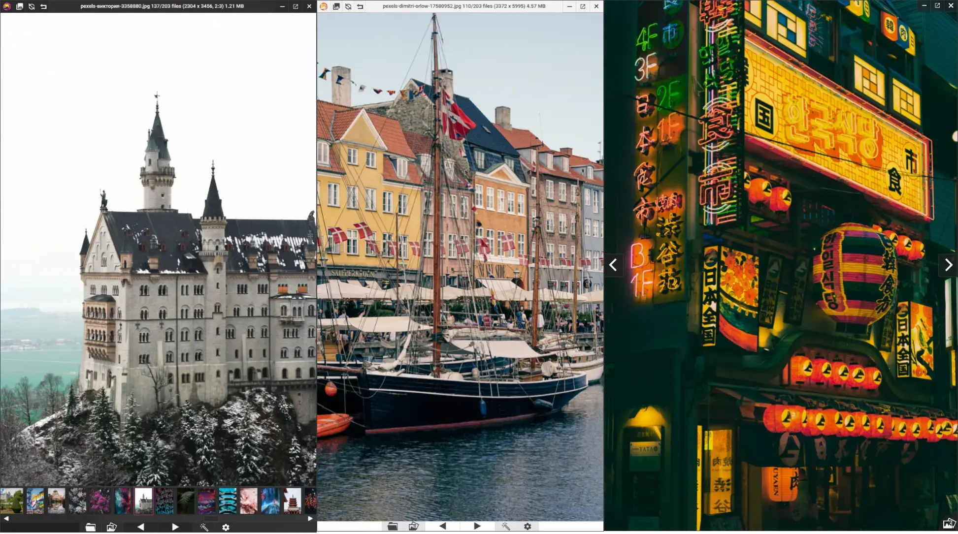Go to previous image in neon viewer
The image size is (958, 534).
click(x=613, y=265)
